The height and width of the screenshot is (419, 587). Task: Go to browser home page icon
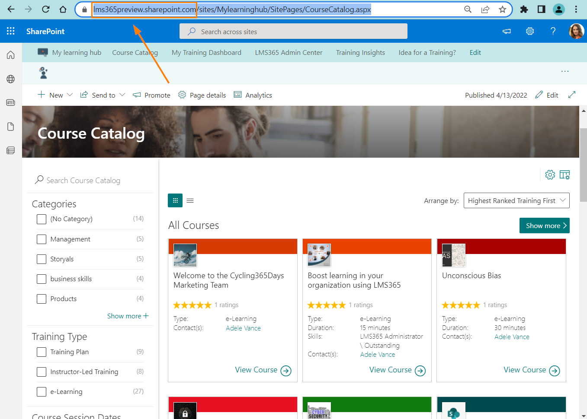[x=63, y=9]
